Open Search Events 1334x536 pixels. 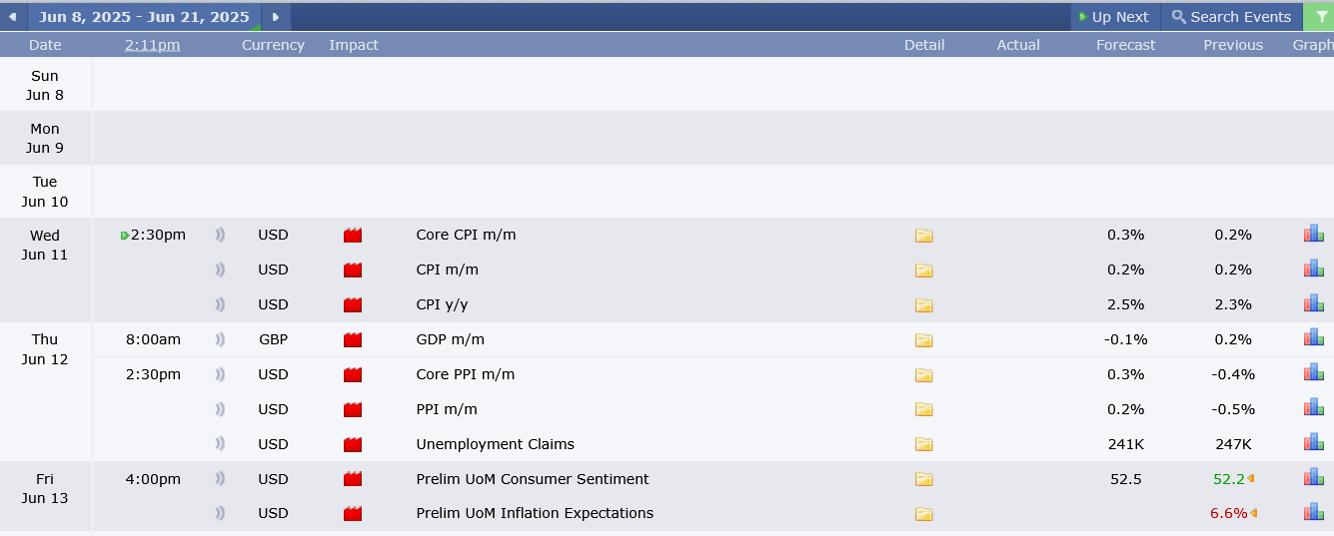1231,17
